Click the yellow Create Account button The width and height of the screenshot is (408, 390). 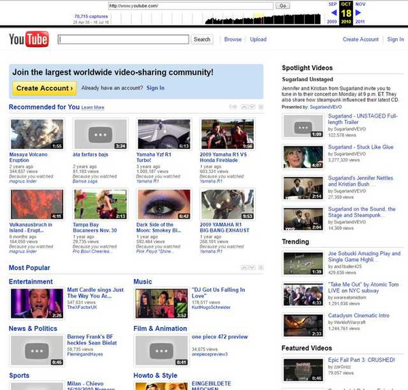pos(44,88)
